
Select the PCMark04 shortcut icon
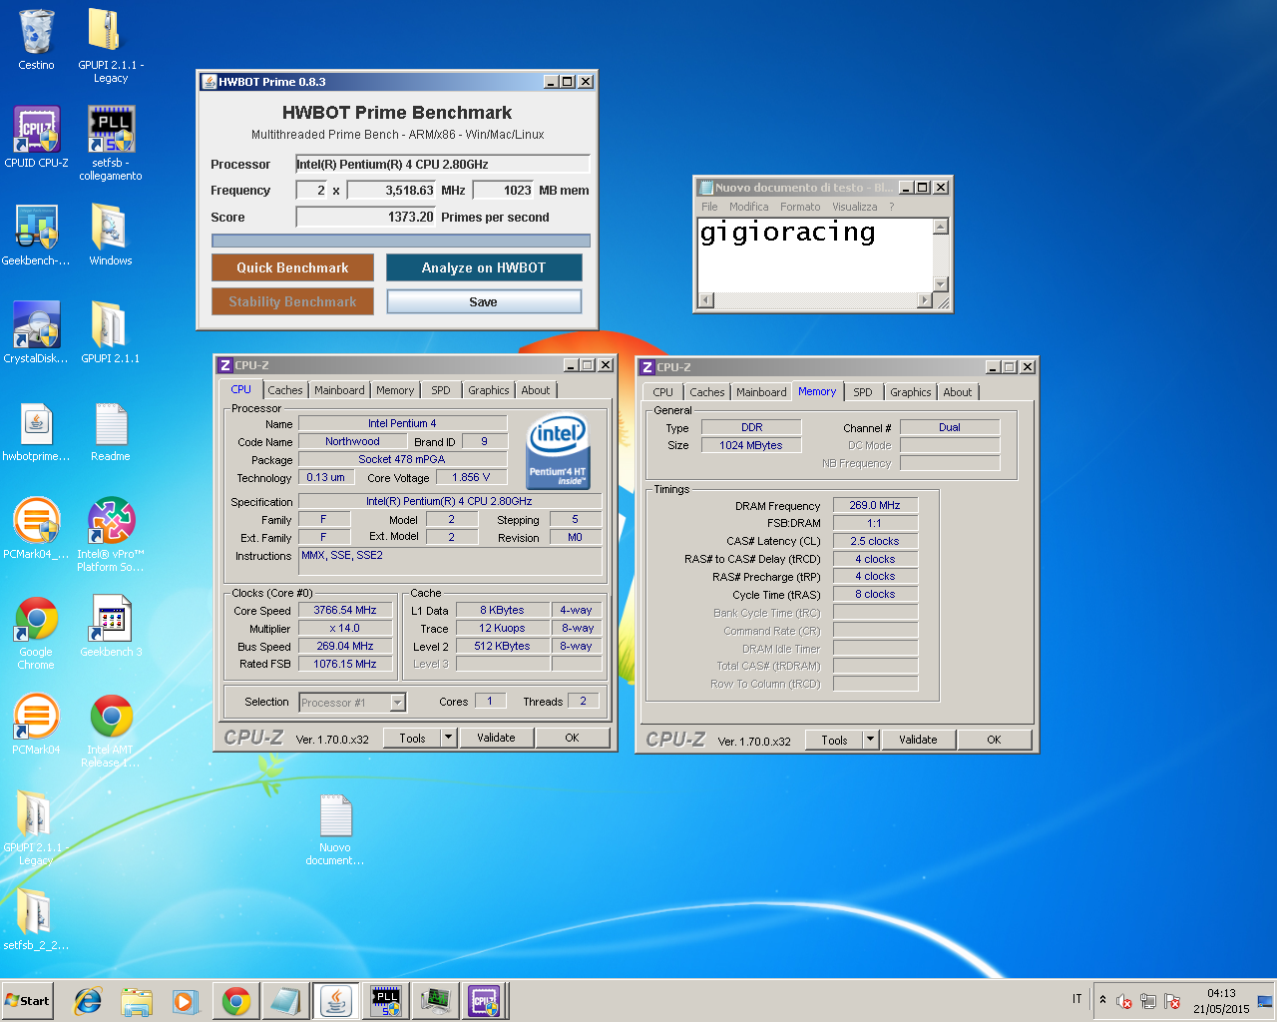(x=36, y=724)
